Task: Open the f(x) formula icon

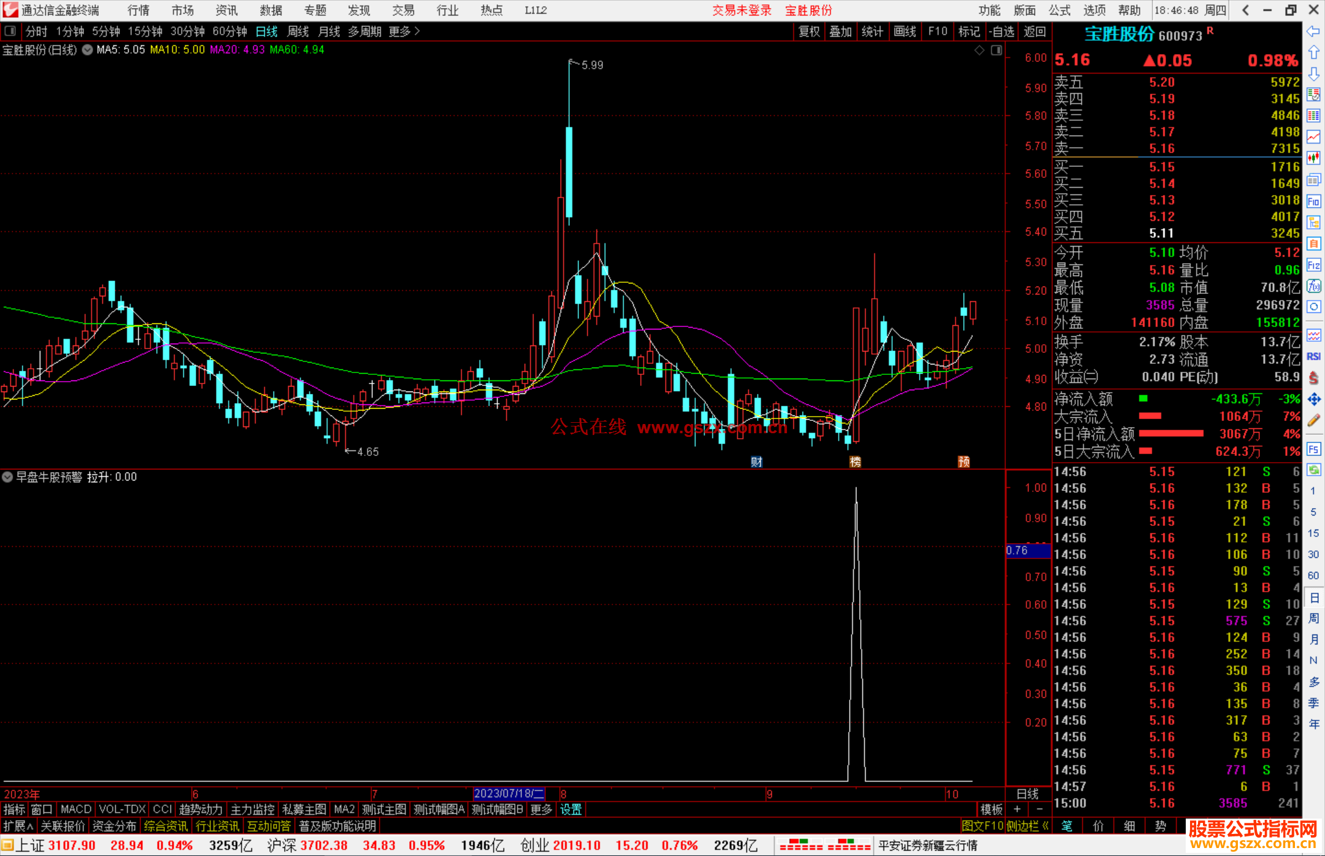Action: [1313, 286]
